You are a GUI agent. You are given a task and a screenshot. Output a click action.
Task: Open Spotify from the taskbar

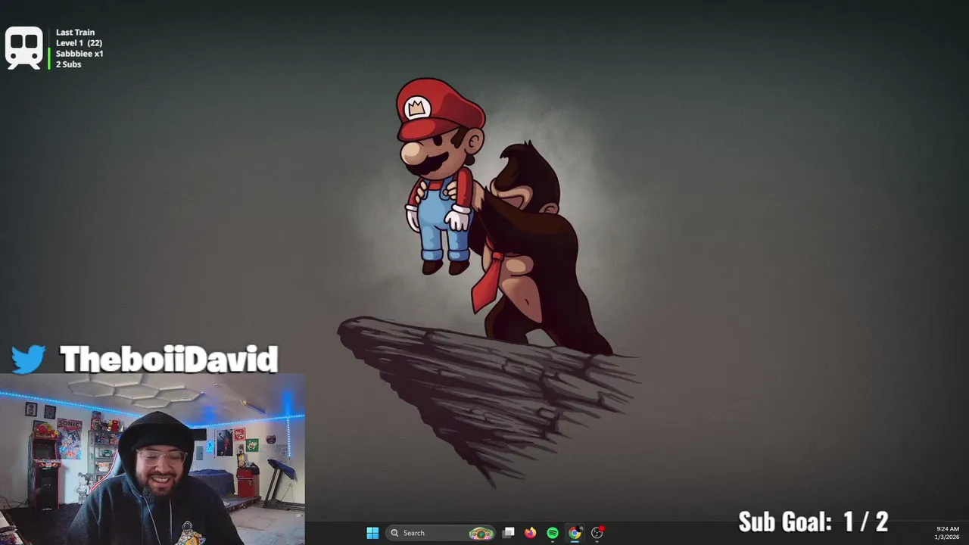point(553,533)
